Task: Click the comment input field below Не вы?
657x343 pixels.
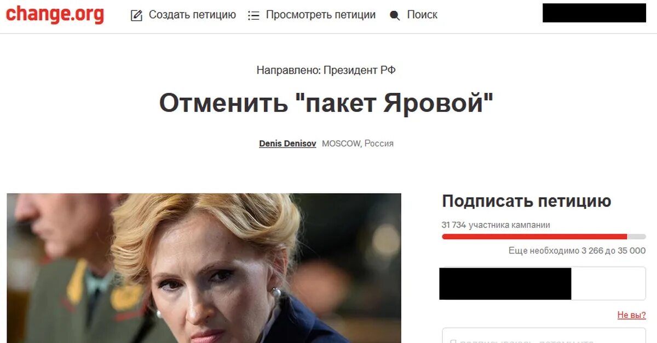Action: [544, 335]
